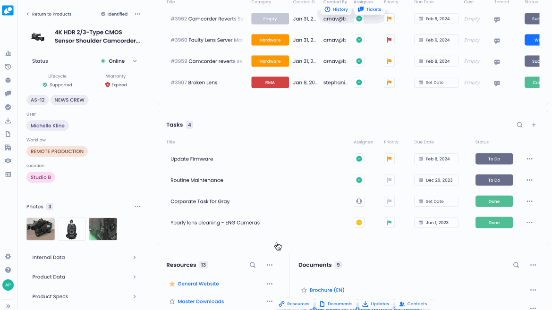This screenshot has height=310, width=552.
Task: Change Done status of Corporate Task for Gray
Action: click(x=494, y=201)
